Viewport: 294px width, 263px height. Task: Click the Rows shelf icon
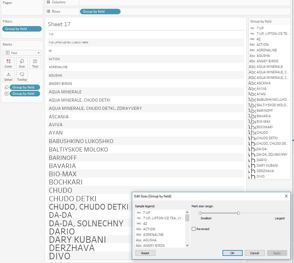(x=48, y=12)
